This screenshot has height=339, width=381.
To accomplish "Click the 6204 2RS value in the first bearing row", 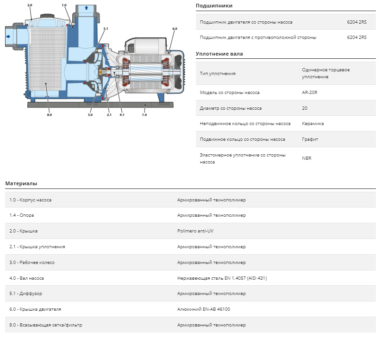I will coord(356,22).
